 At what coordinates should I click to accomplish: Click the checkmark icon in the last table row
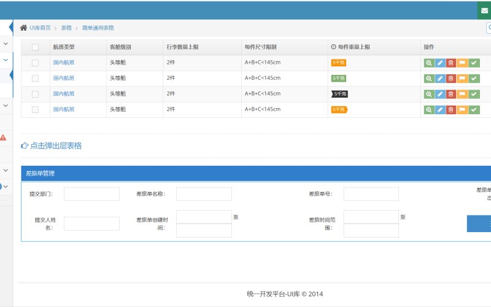tap(474, 110)
